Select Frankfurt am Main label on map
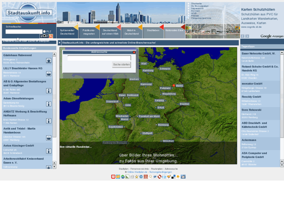 (149, 116)
